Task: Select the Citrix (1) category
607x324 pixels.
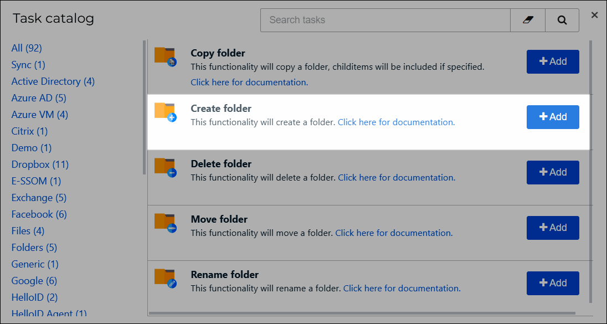Action: coord(29,131)
